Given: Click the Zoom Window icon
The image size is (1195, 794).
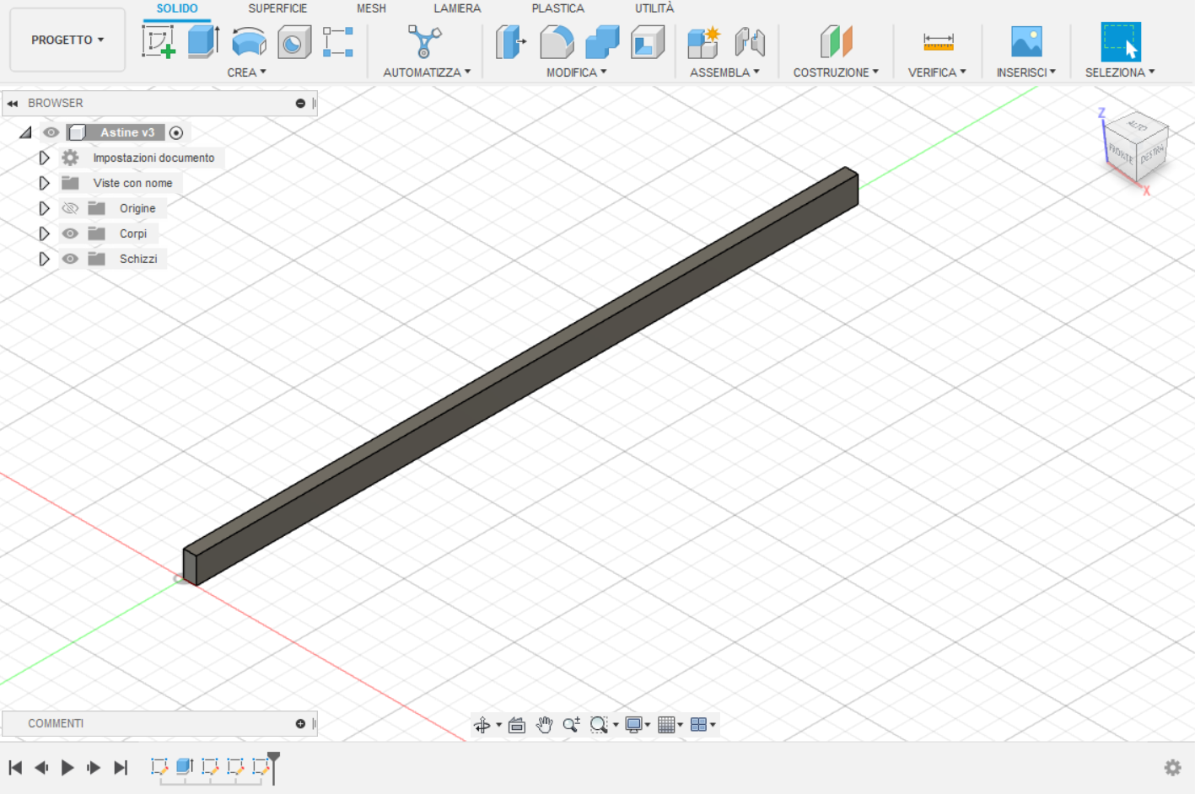Looking at the screenshot, I should [599, 725].
